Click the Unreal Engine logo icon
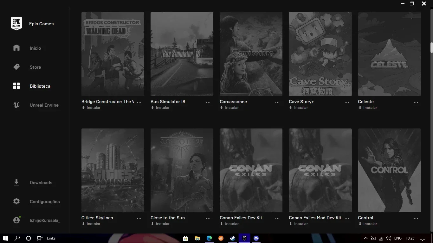 [x=16, y=105]
